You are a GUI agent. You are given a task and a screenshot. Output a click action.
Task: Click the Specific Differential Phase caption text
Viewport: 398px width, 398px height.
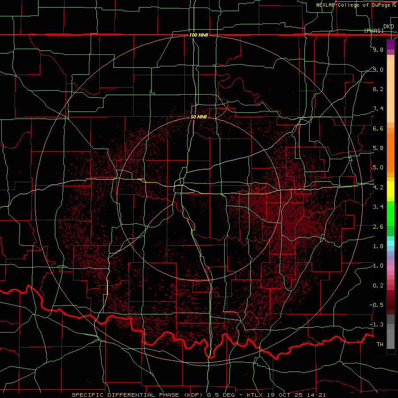coord(199,395)
